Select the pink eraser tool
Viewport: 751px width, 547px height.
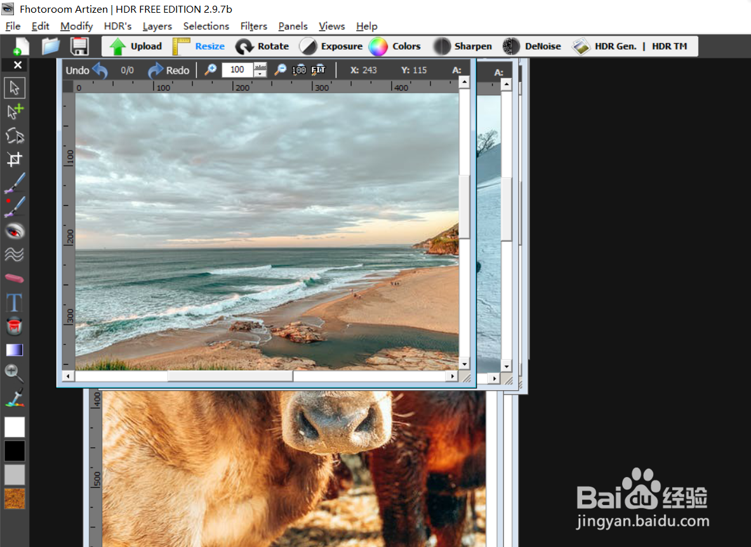[x=15, y=278]
